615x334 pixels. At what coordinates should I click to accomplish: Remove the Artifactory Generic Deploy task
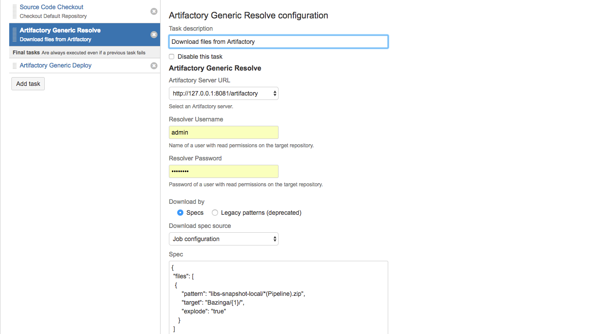(x=154, y=66)
